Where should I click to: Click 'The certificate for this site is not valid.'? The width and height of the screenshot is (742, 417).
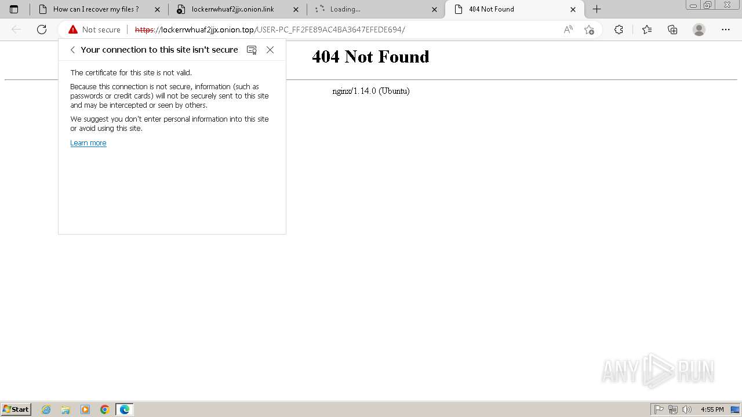coord(131,72)
